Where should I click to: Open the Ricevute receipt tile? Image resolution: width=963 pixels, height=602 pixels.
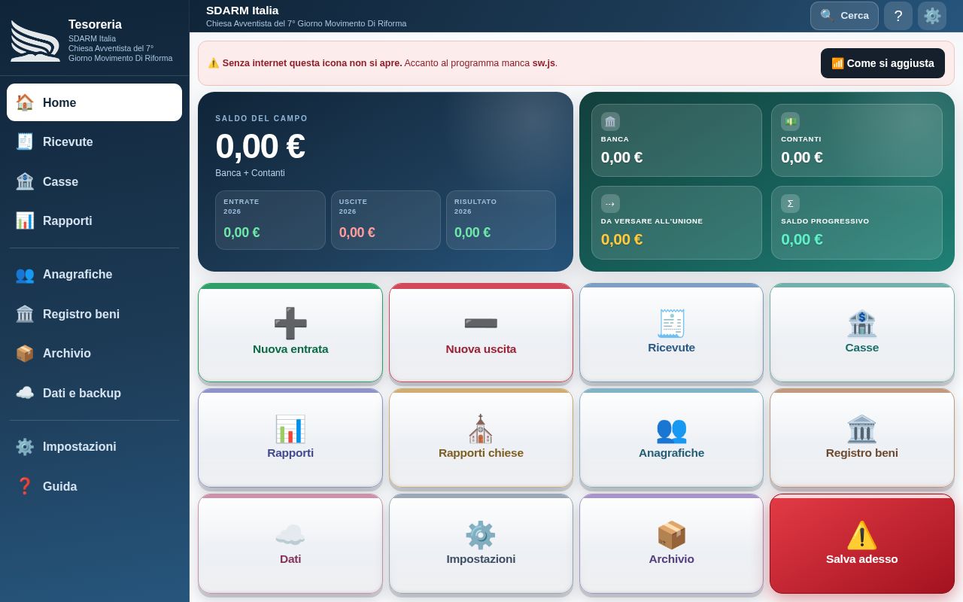(x=671, y=333)
